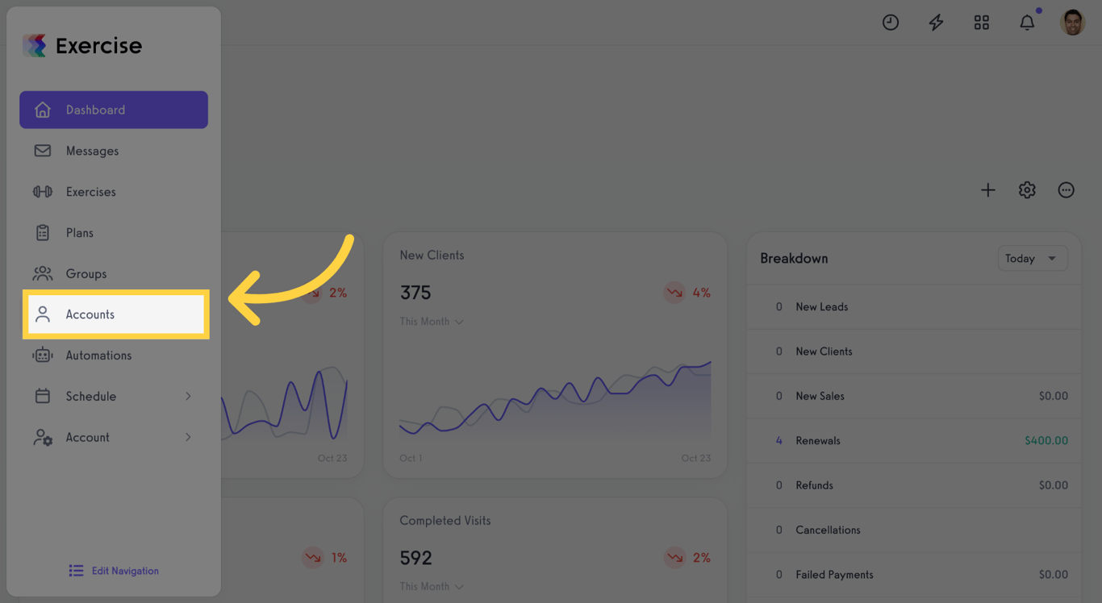Open the user profile avatar

[1073, 23]
